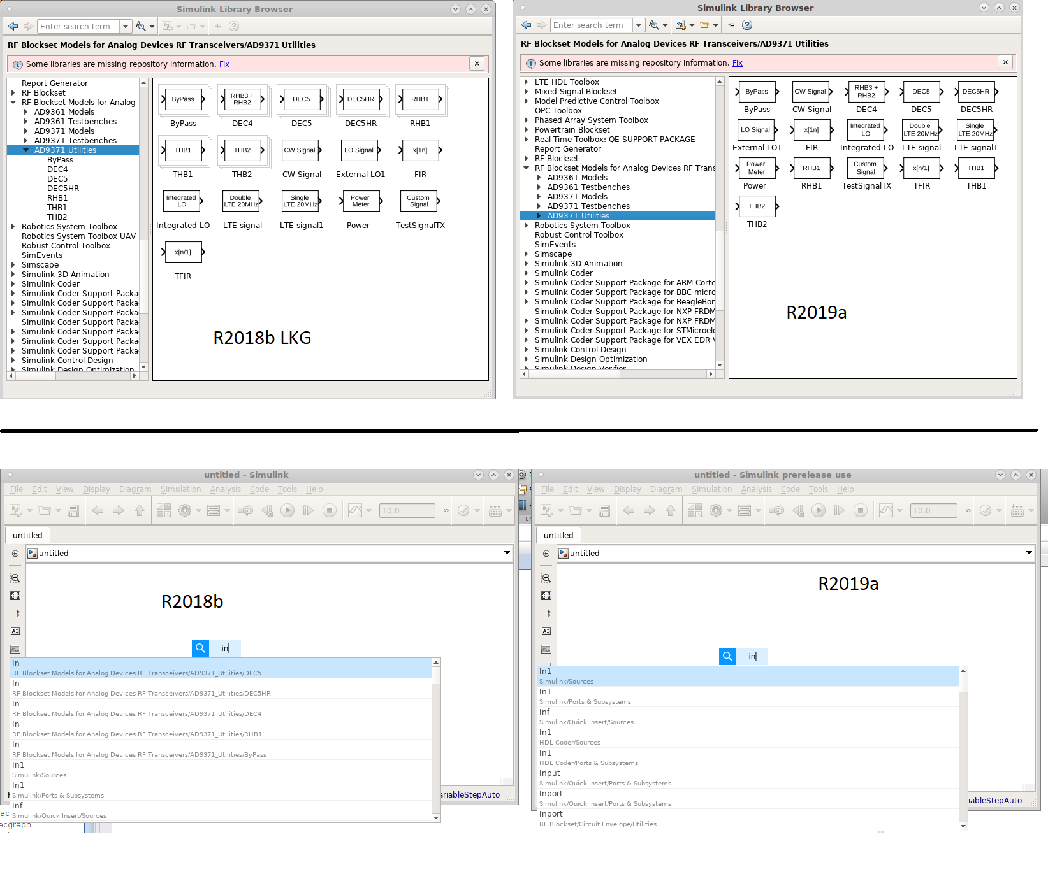Choose In result from AD9371_Utilities/DEC4 in R2018b
The height and width of the screenshot is (874, 1048).
pyautogui.click(x=221, y=708)
